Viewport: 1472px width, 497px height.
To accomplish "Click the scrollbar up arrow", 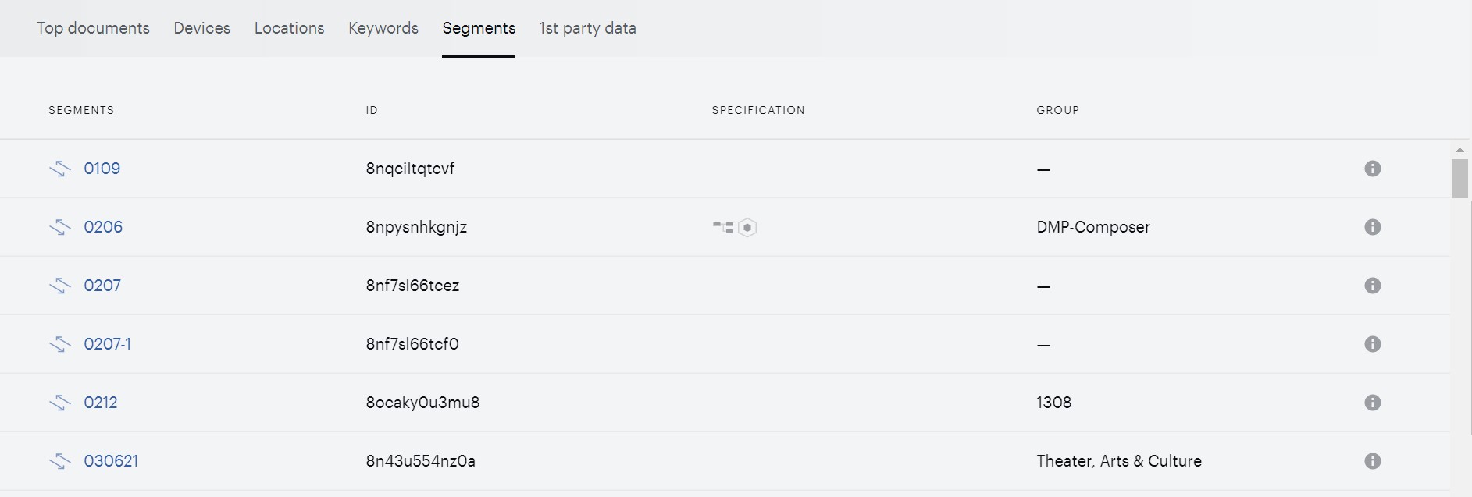I will pyautogui.click(x=1460, y=150).
